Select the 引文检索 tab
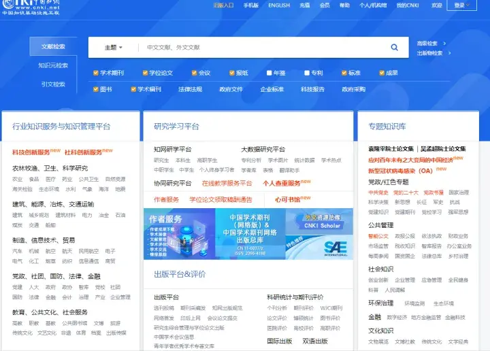 point(53,84)
